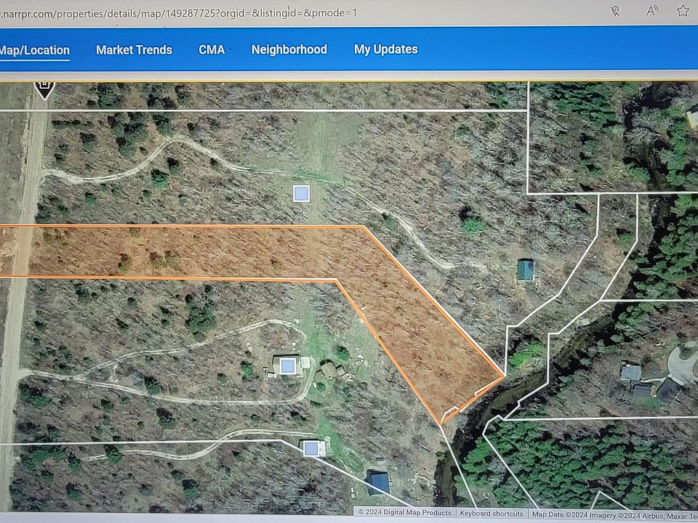The image size is (698, 523).
Task: Open the Read Aloud browser icon
Action: click(x=651, y=11)
